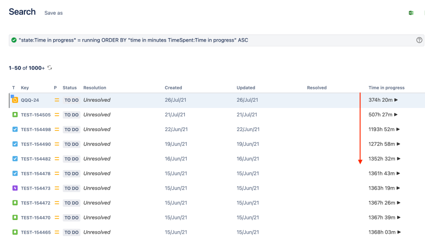
Task: Click the green story icon for TEST-154465
Action: point(15,232)
